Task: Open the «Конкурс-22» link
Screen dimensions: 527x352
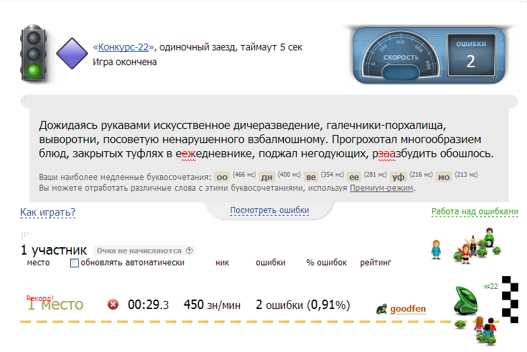Action: click(x=123, y=47)
